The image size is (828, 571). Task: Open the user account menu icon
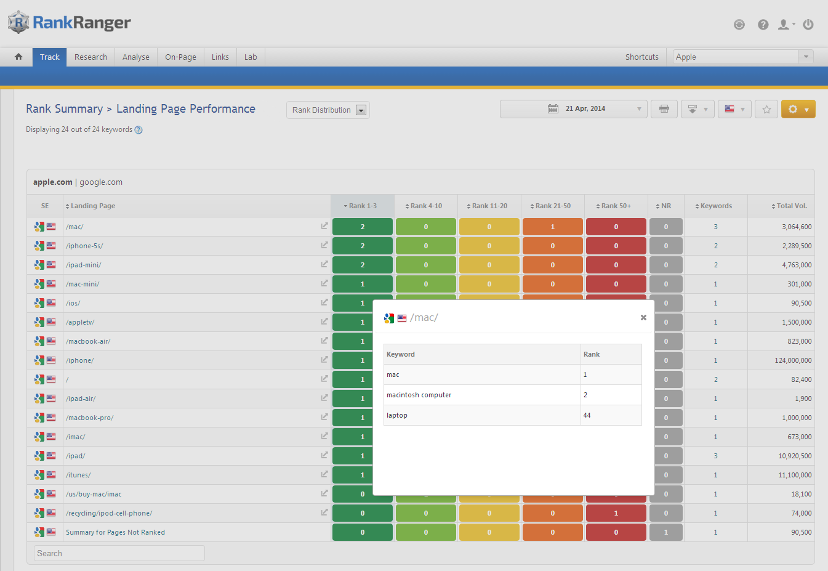click(785, 25)
